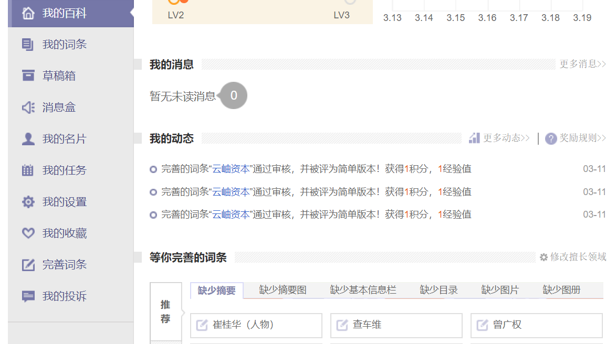This screenshot has height=344, width=616.
Task: Open the 云岫资本 entry link
Action: click(x=232, y=168)
